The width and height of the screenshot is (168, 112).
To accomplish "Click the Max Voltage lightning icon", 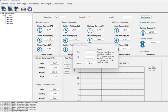I will click(65, 40).
